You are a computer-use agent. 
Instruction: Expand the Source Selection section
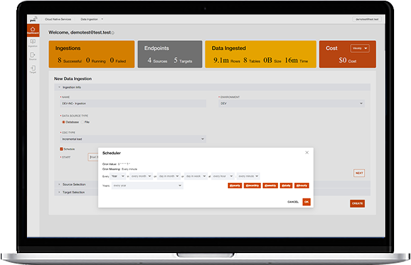(74, 184)
